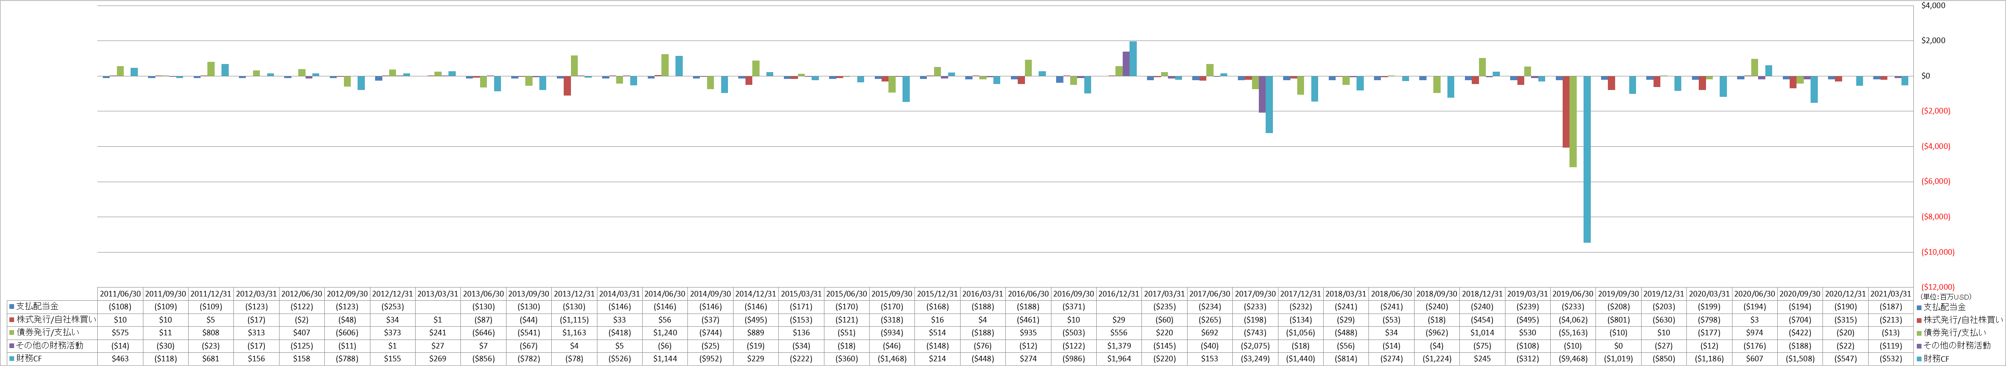The image size is (2006, 366).
Task: Click the $1,240 bond issuance cell
Action: [665, 333]
